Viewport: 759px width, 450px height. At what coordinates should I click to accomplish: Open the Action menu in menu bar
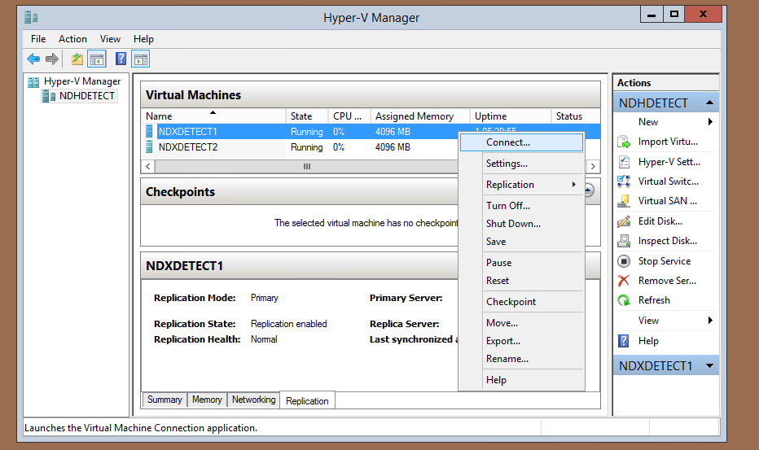[x=72, y=39]
